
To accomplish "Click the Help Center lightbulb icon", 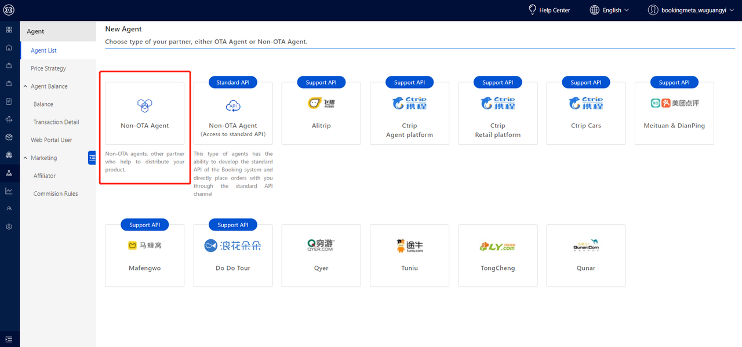I will tap(532, 10).
